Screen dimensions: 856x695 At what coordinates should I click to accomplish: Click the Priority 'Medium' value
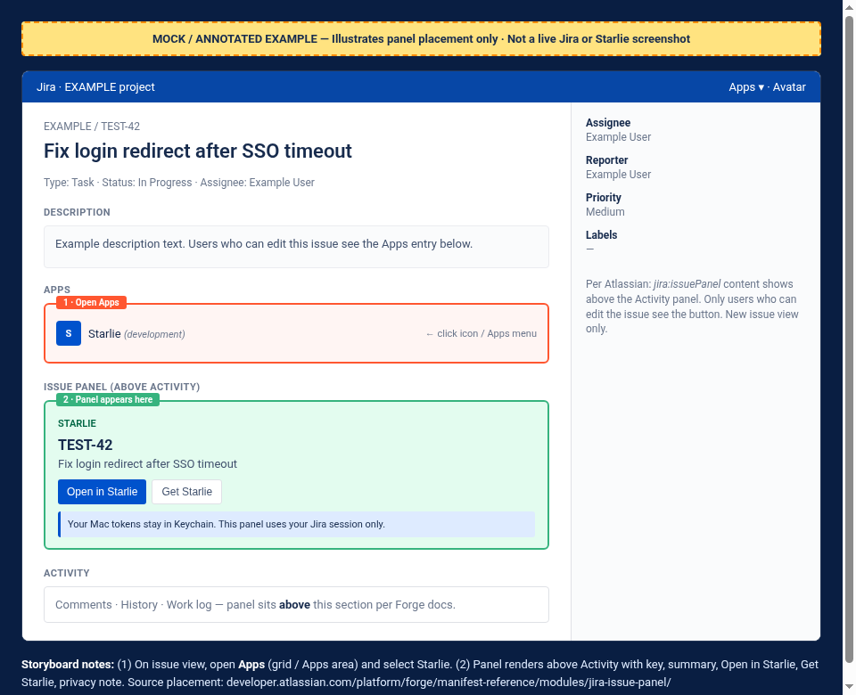(605, 212)
